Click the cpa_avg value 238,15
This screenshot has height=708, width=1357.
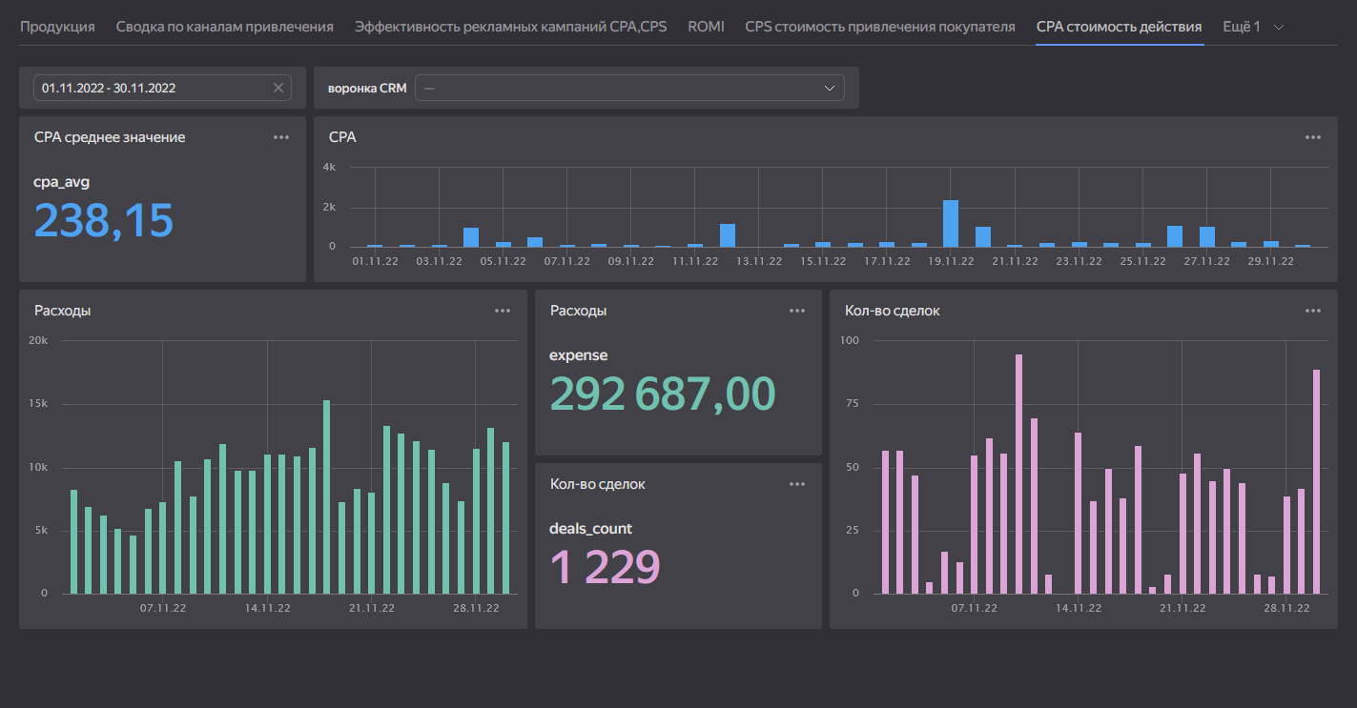click(104, 220)
